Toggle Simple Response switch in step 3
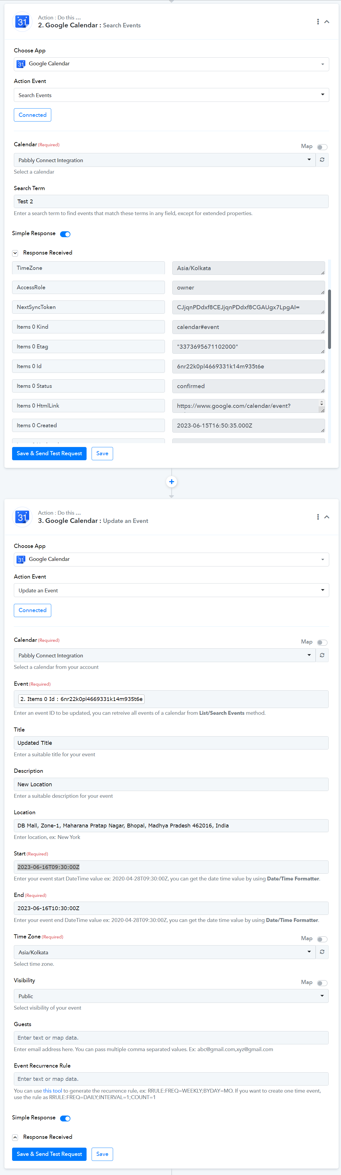This screenshot has height=1175, width=341. [65, 1119]
